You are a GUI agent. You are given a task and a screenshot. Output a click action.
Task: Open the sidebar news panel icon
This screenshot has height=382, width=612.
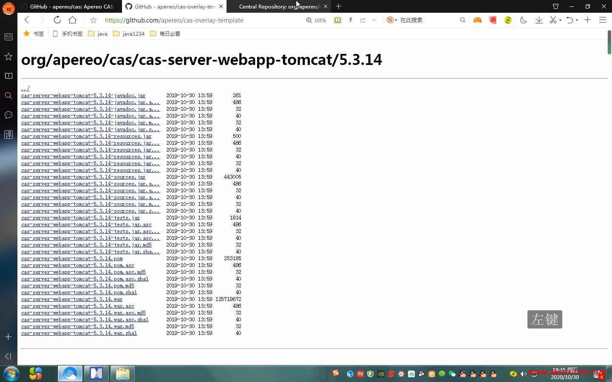click(x=8, y=37)
